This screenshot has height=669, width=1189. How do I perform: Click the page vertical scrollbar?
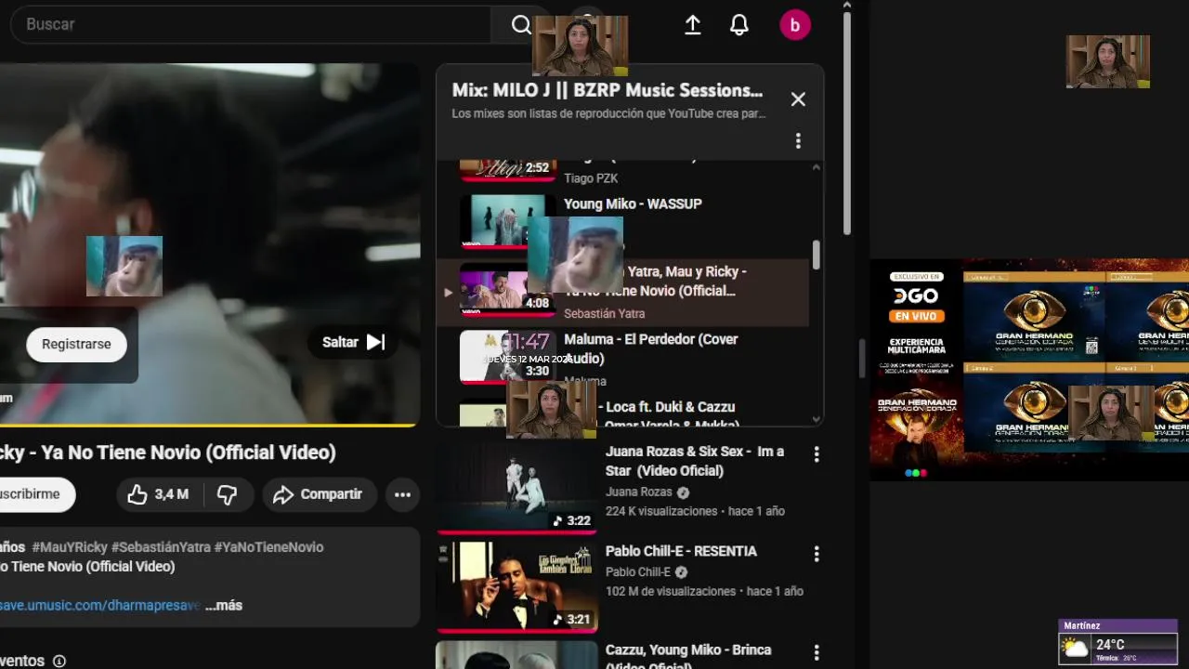pyautogui.click(x=847, y=121)
